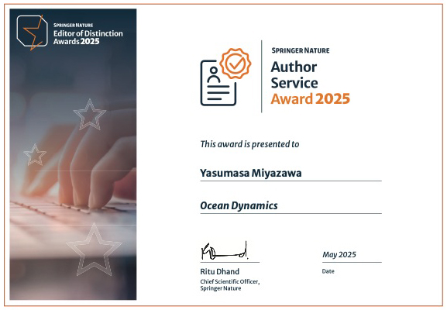The width and height of the screenshot is (447, 310).
Task: Click the May 2025 date field
Action: 339,254
